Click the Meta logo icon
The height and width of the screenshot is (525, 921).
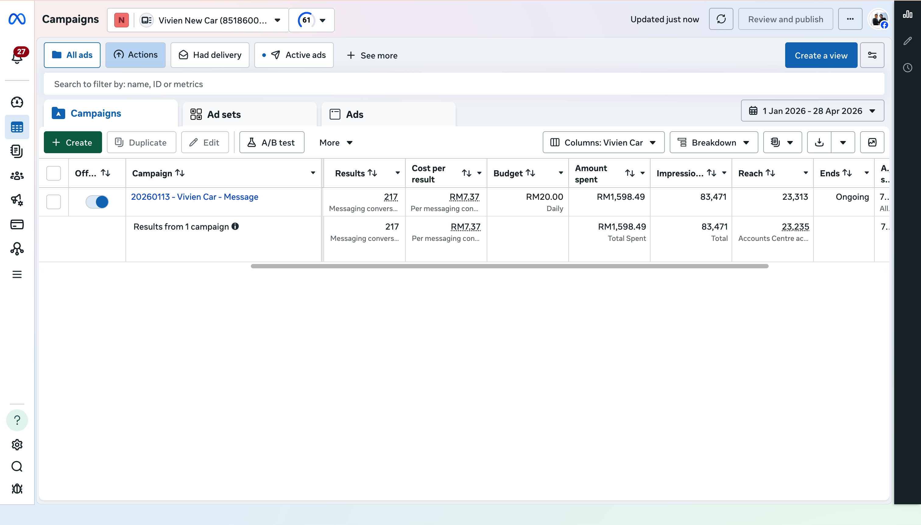pyautogui.click(x=17, y=19)
